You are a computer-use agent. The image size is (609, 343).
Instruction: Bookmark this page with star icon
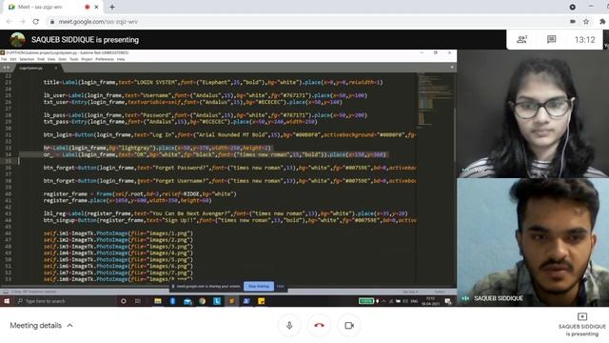point(586,22)
